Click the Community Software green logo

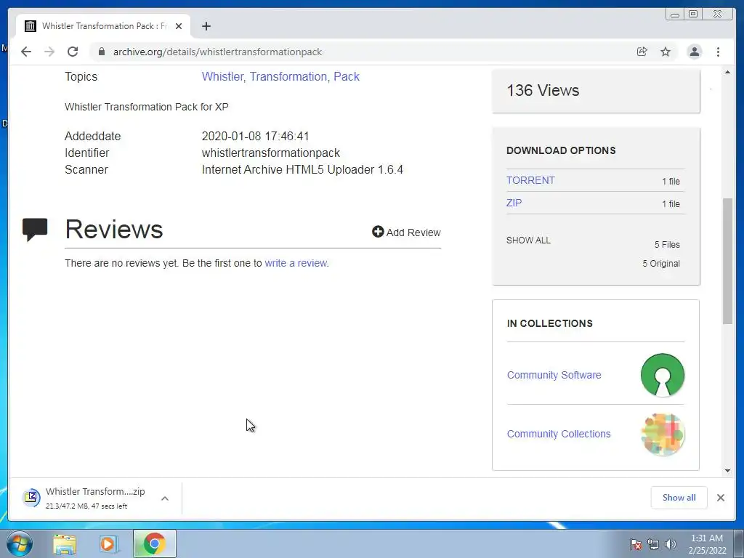pyautogui.click(x=663, y=375)
